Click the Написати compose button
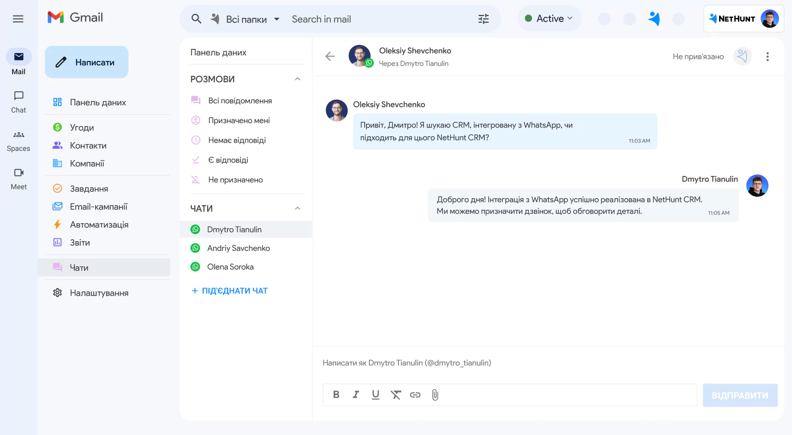Viewport: 792px width, 435px height. [87, 62]
